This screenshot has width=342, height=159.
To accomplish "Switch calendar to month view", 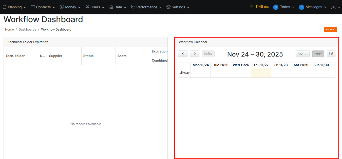I will [x=302, y=54].
